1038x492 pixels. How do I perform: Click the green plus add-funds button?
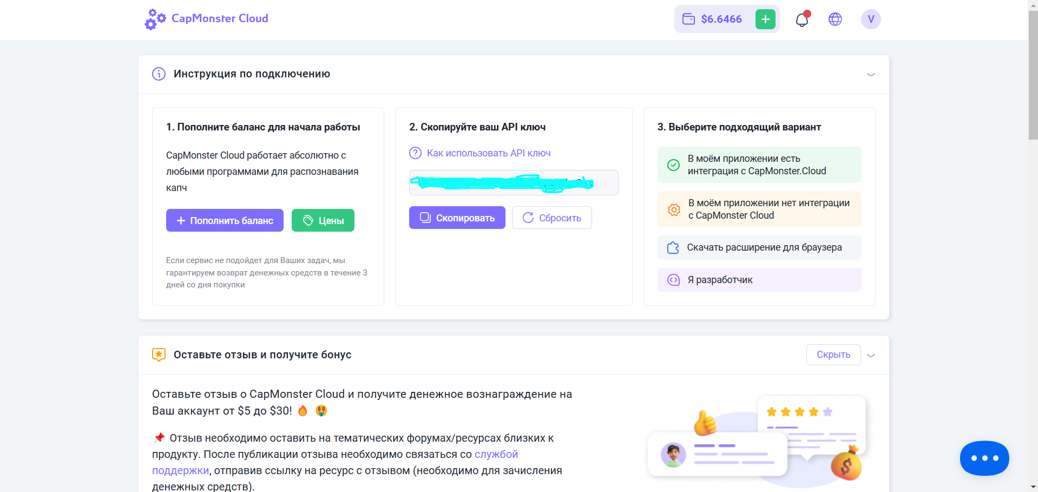coord(765,19)
